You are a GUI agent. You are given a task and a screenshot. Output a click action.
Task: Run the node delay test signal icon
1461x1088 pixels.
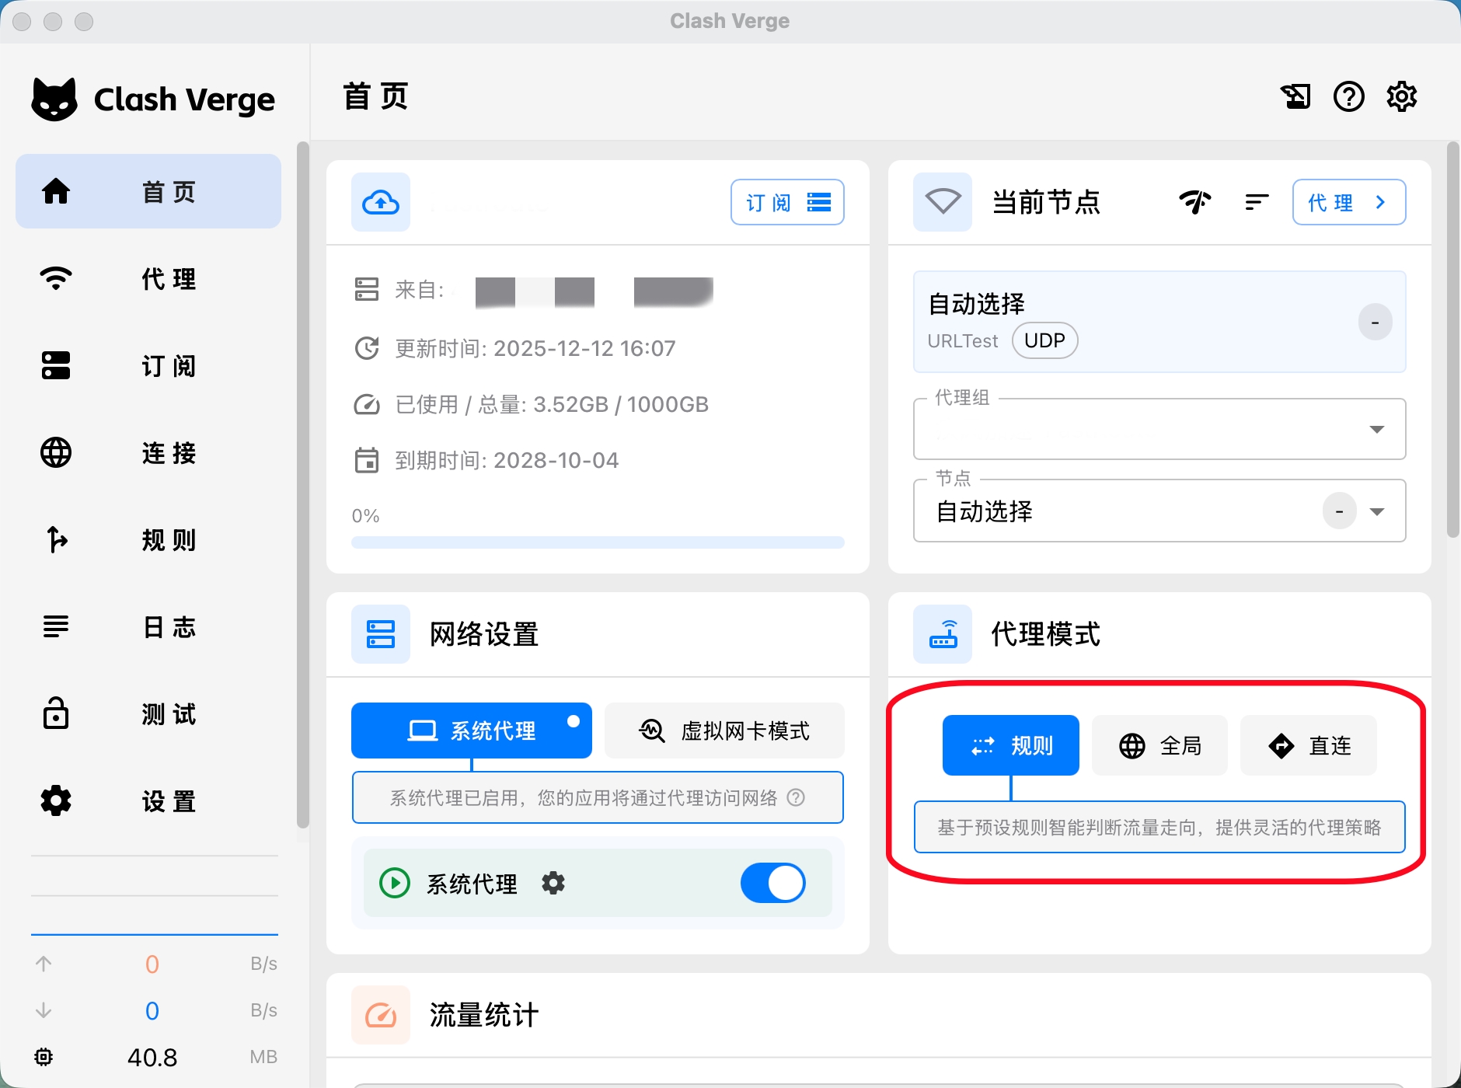pyautogui.click(x=1194, y=202)
